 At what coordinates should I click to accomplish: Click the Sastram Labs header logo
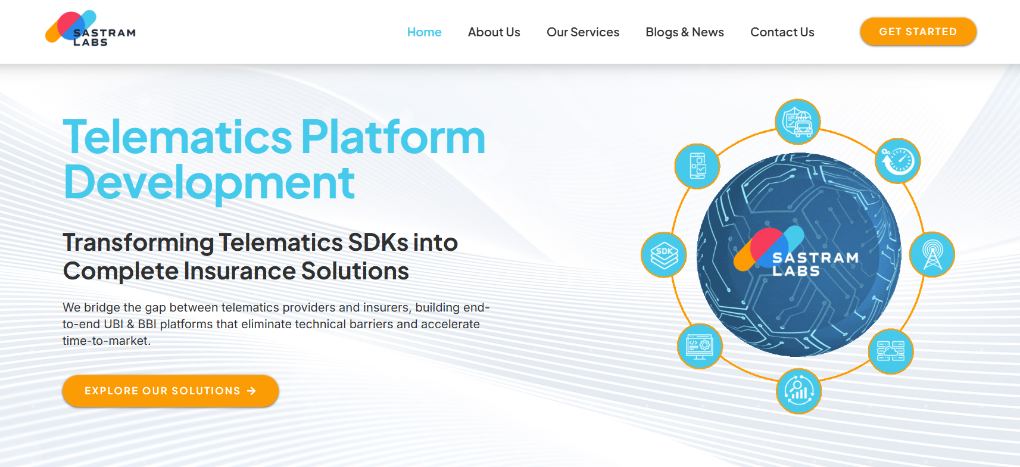point(91,29)
